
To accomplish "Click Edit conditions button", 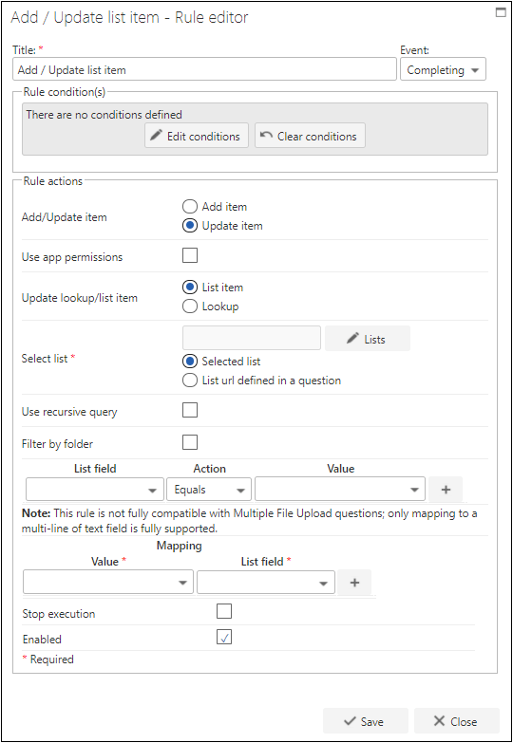I will point(197,136).
